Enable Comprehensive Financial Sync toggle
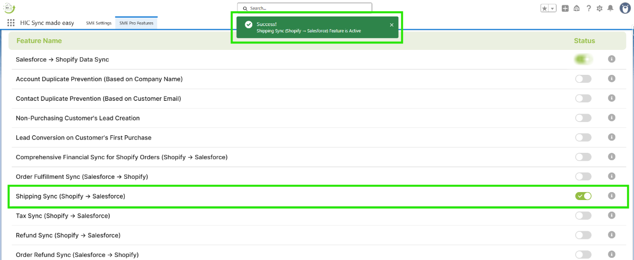The height and width of the screenshot is (260, 634). pyautogui.click(x=583, y=157)
